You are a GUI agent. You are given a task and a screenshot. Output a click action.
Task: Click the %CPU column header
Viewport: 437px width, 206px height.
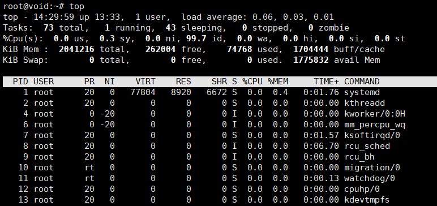click(252, 81)
